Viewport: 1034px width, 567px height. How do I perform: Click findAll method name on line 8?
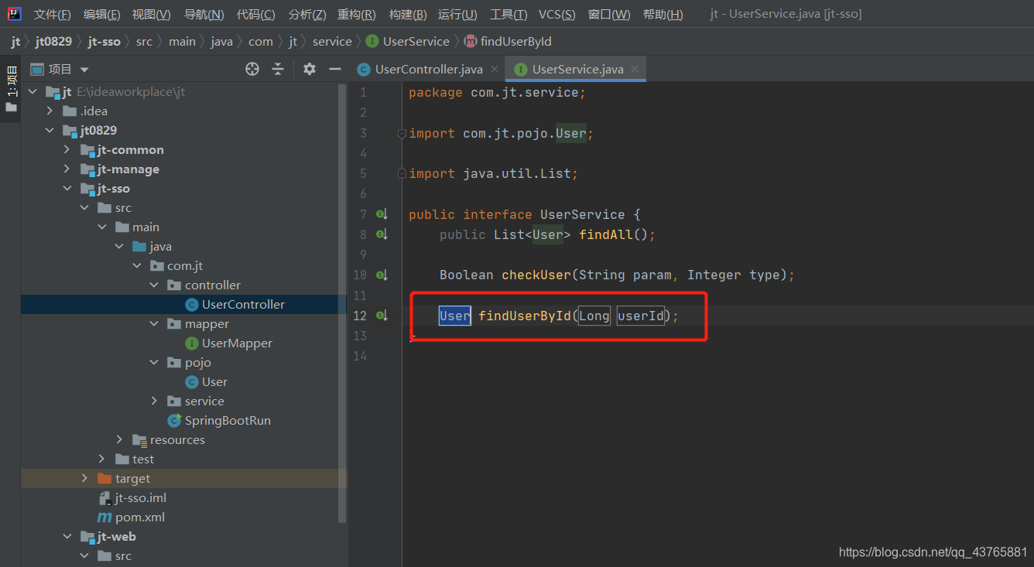pyautogui.click(x=606, y=234)
